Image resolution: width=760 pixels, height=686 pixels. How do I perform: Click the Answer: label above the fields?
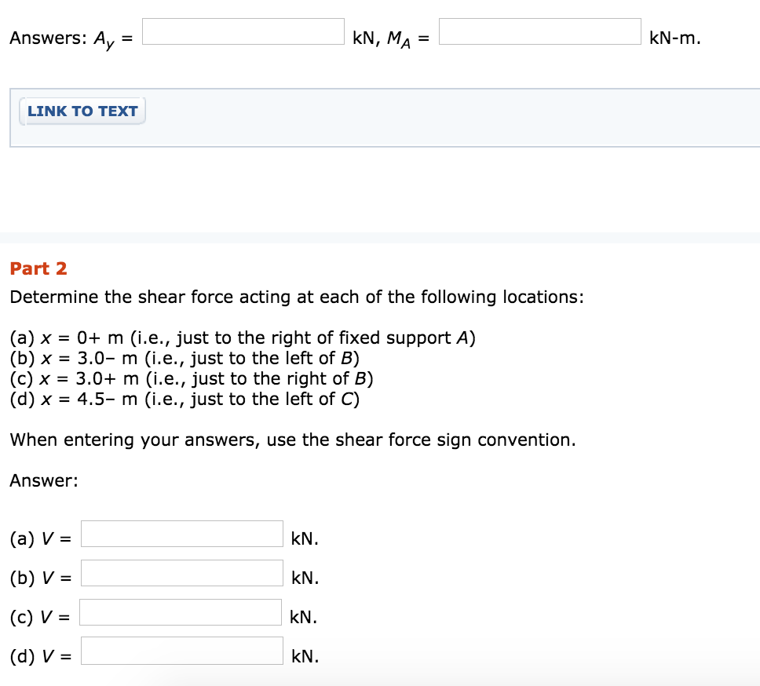tap(36, 480)
